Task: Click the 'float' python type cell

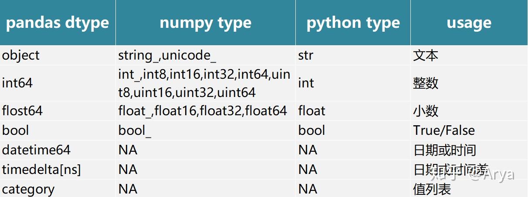Action: point(353,111)
